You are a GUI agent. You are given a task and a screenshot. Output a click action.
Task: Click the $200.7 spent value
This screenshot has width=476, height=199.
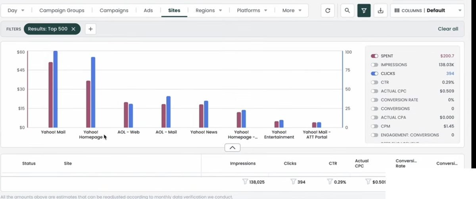(x=447, y=56)
